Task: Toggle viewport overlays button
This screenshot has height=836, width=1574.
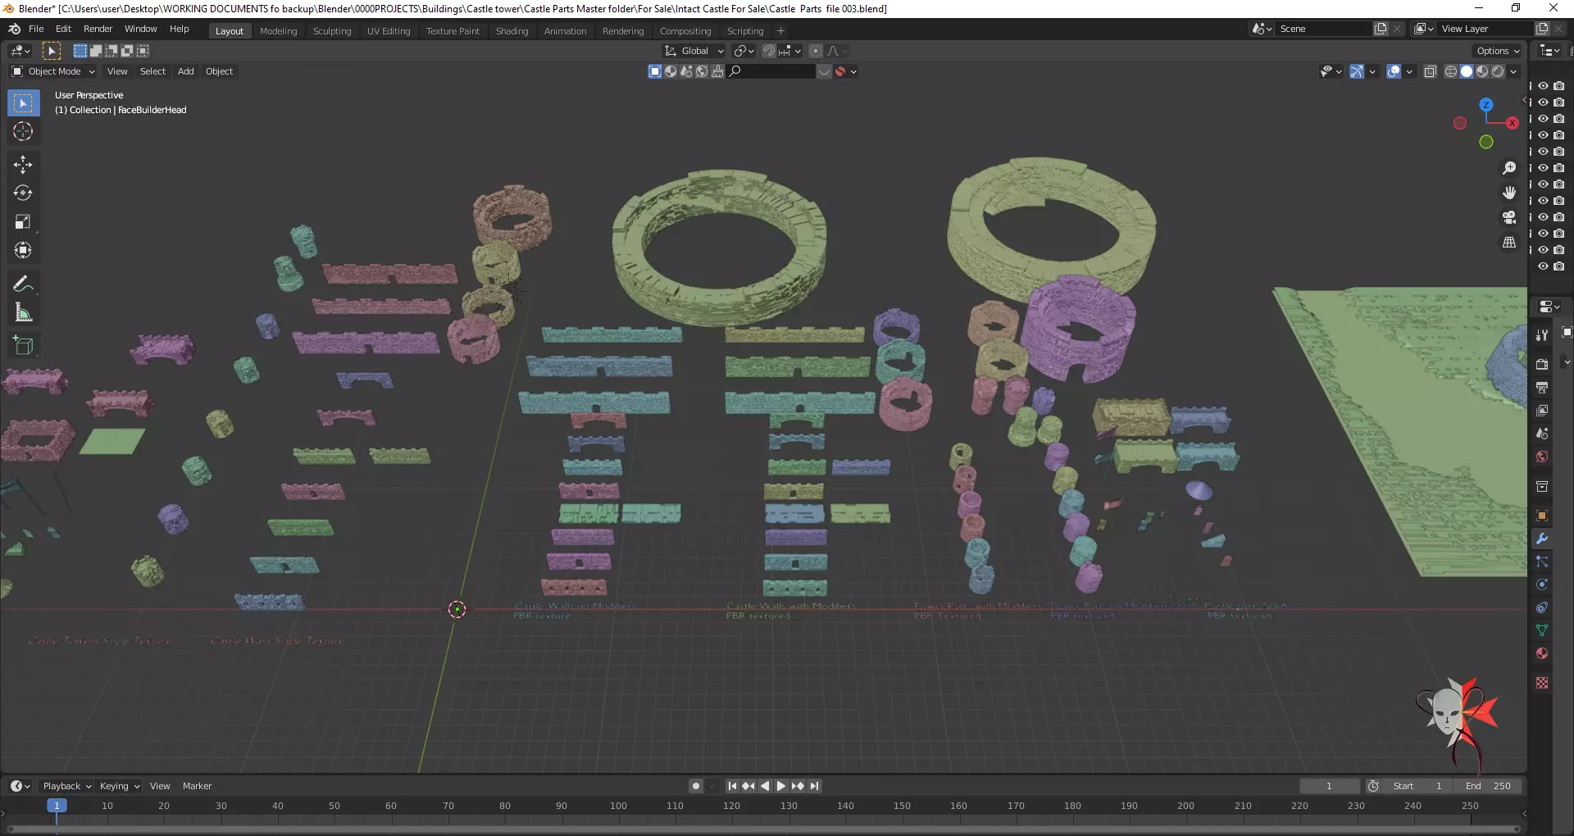Action: pos(1394,71)
